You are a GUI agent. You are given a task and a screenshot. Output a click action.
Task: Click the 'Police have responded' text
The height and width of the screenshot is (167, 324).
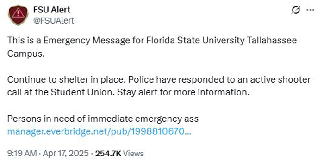(172, 79)
